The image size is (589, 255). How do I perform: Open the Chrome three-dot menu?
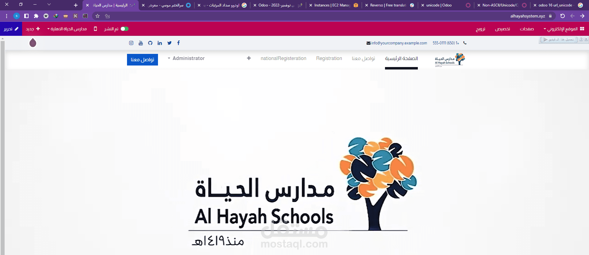pyautogui.click(x=6, y=16)
